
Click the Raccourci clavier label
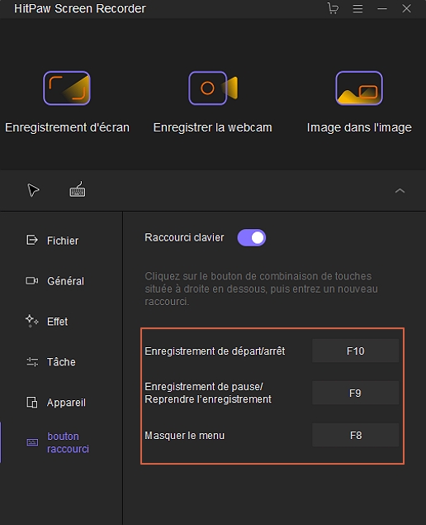pyautogui.click(x=184, y=237)
